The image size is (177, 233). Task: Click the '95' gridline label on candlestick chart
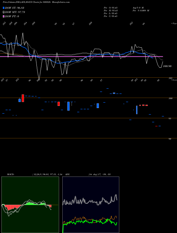[x=170, y=119]
